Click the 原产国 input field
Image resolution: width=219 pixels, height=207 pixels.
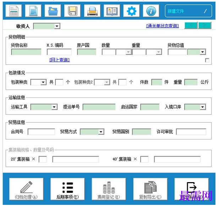pyautogui.click(x=87, y=52)
